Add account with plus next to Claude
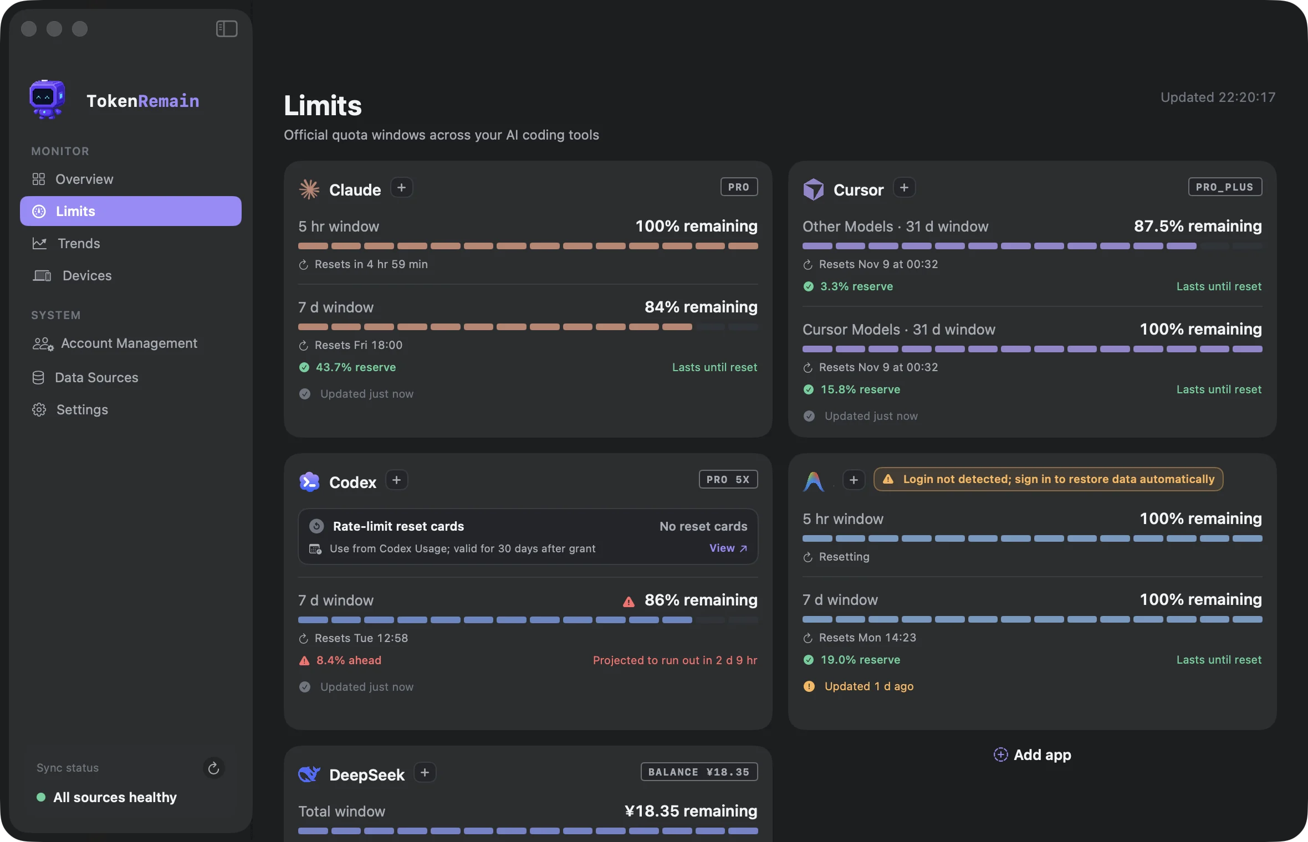Image resolution: width=1308 pixels, height=842 pixels. (401, 188)
